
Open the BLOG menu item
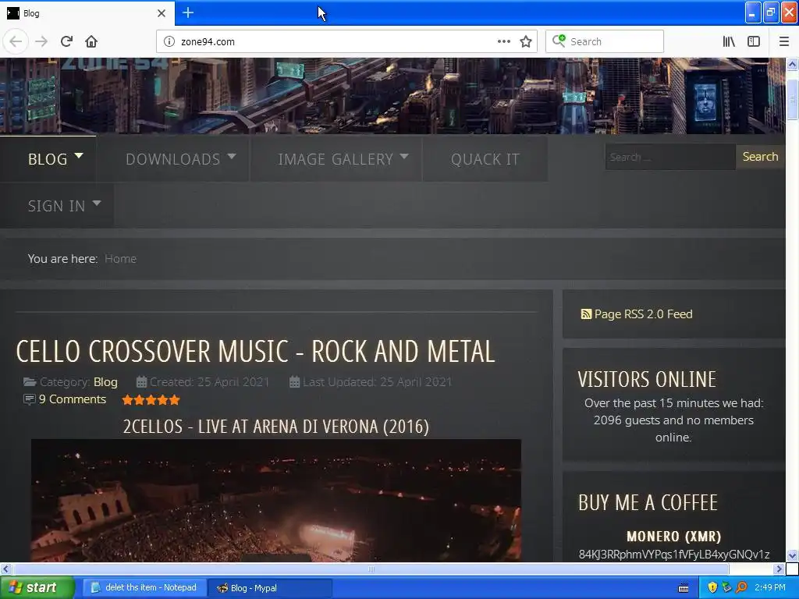tap(48, 159)
